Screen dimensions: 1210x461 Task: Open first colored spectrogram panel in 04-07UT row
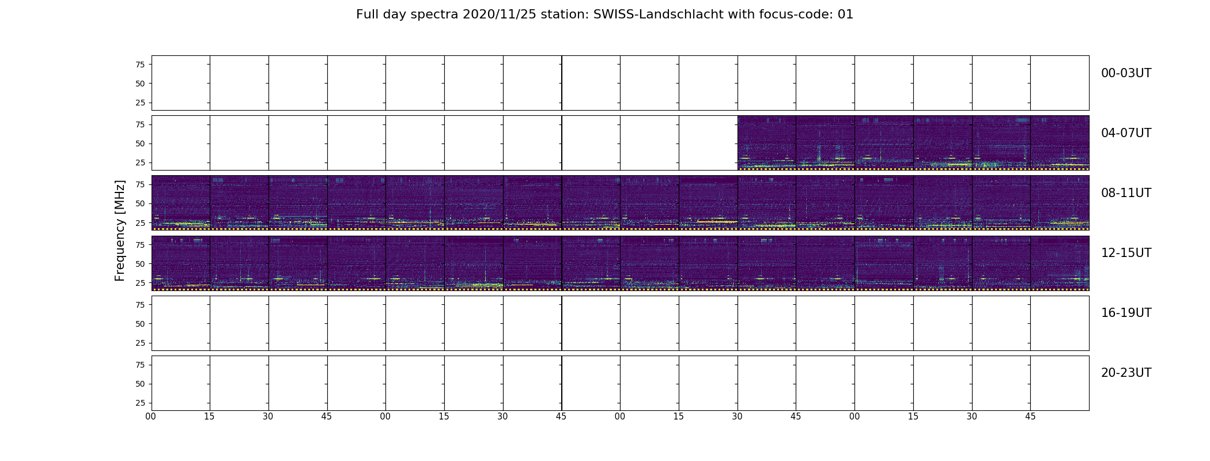pyautogui.click(x=767, y=143)
